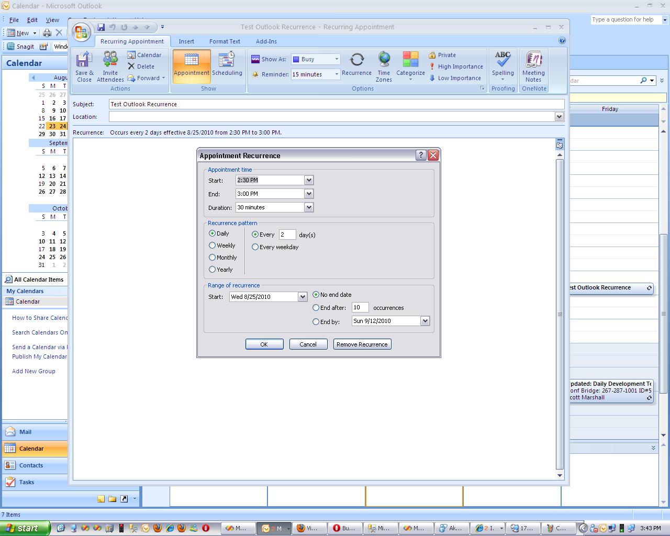Click the day interval number field

pyautogui.click(x=287, y=234)
